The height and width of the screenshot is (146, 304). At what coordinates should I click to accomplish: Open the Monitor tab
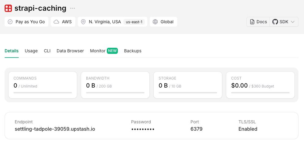tap(98, 51)
